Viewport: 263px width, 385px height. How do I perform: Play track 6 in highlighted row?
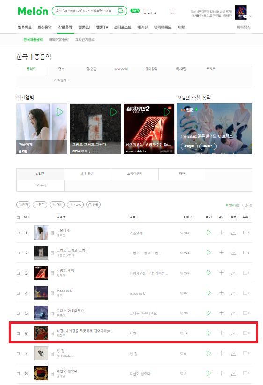click(x=209, y=333)
